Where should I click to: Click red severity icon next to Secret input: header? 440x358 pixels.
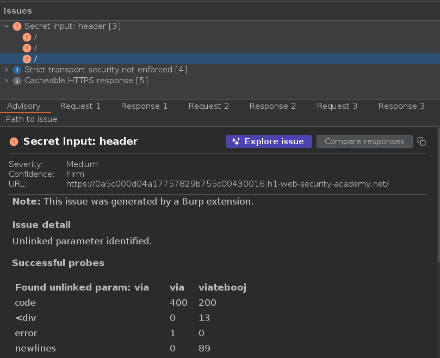click(17, 26)
